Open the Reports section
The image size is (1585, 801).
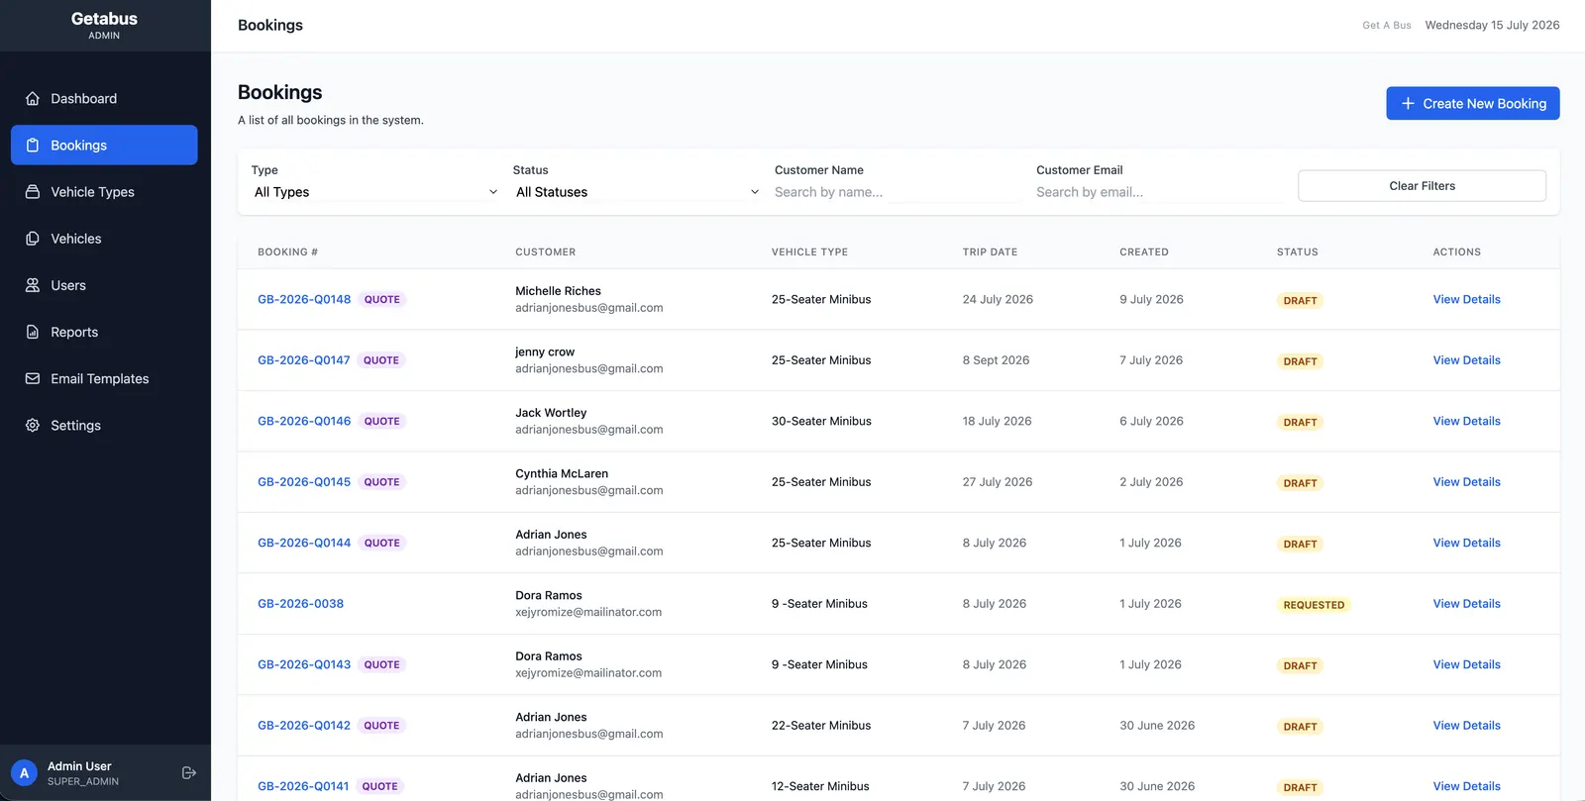pyautogui.click(x=104, y=332)
